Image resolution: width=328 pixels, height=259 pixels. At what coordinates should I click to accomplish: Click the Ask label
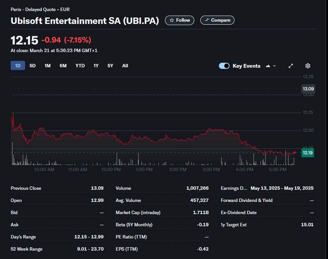tap(14, 225)
